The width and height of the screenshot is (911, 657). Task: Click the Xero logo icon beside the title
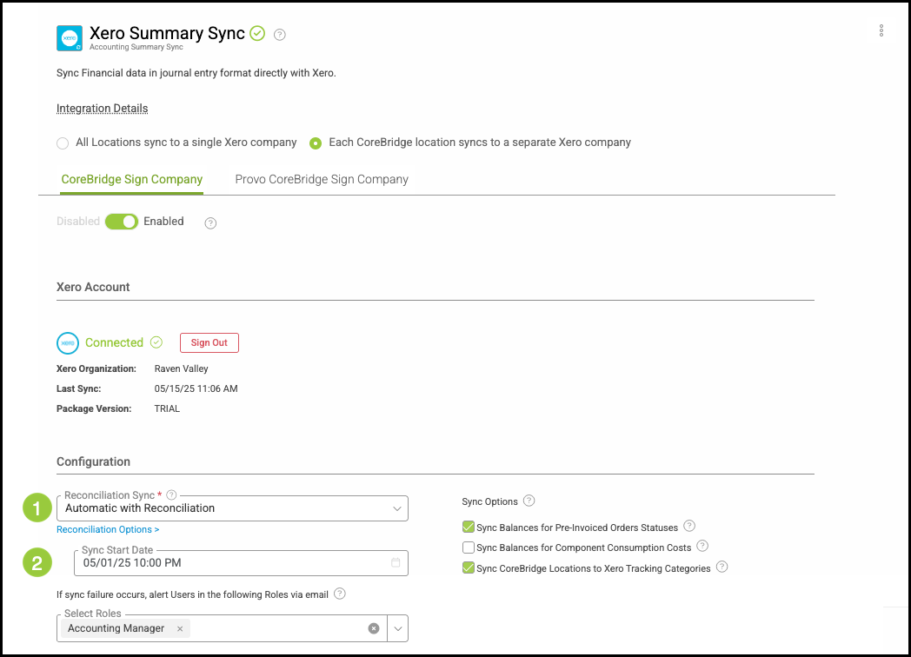pyautogui.click(x=70, y=38)
